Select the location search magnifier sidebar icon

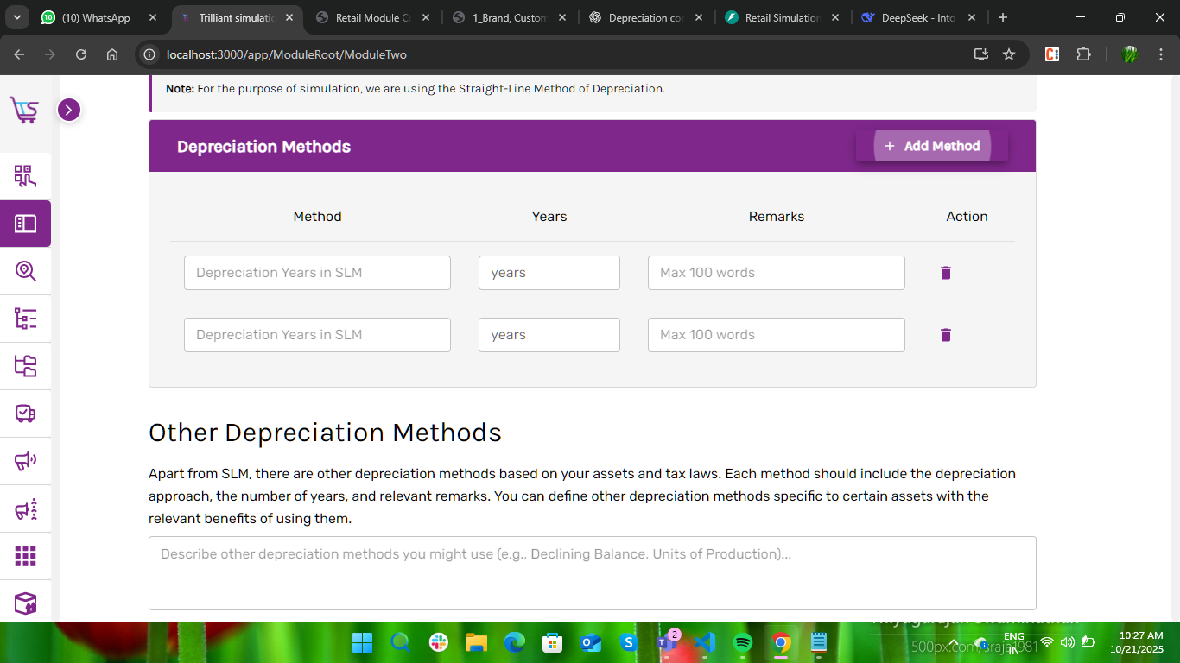tap(25, 271)
